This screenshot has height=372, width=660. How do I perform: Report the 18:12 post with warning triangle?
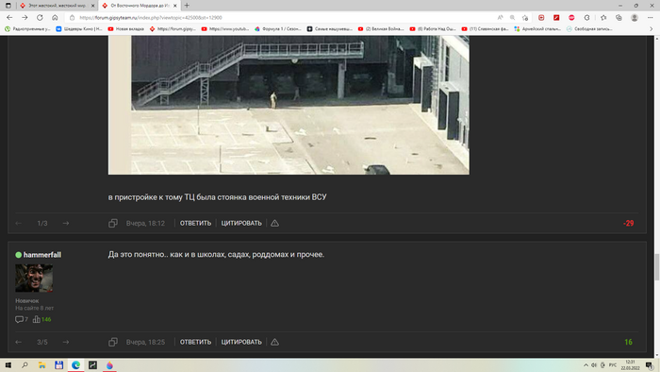275,223
